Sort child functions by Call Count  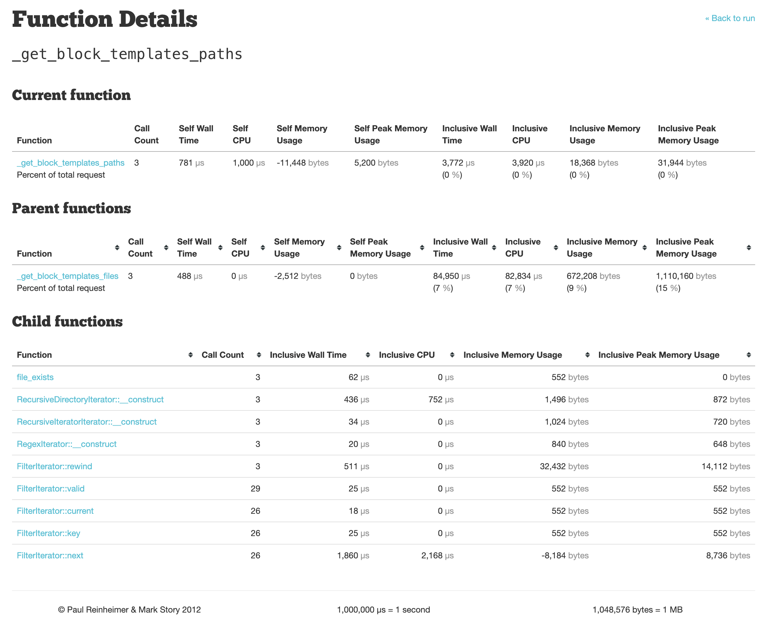pos(223,355)
